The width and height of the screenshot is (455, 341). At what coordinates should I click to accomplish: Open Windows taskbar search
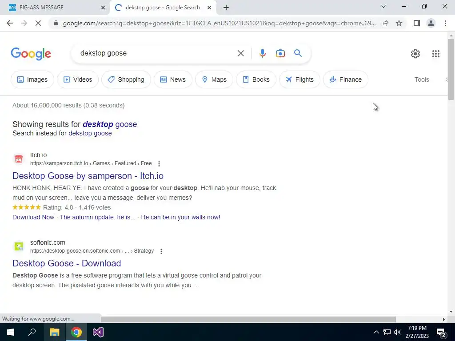(x=32, y=332)
